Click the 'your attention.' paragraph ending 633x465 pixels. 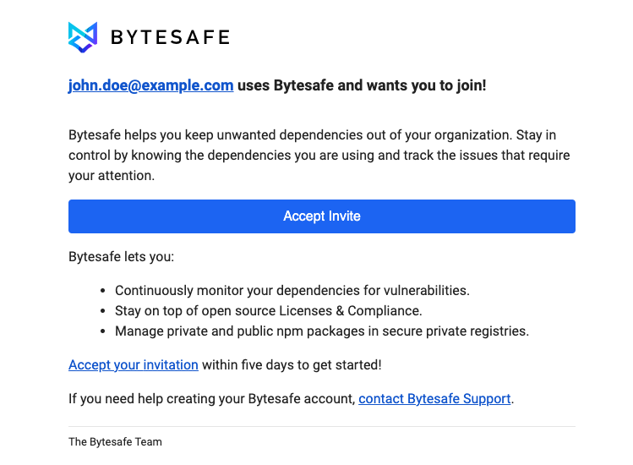pos(112,176)
